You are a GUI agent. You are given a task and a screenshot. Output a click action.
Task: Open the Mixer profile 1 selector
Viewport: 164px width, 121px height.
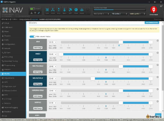coord(101,14)
